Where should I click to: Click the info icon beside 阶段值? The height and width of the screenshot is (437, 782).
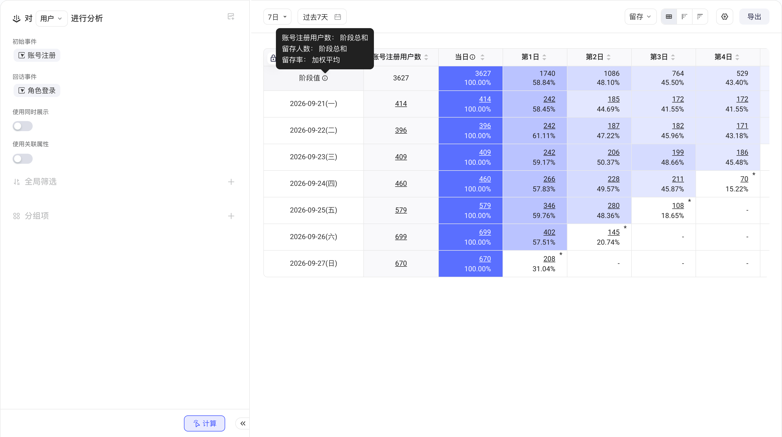[325, 78]
